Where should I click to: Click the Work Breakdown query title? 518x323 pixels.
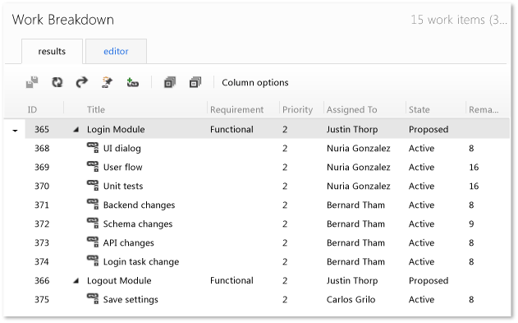click(62, 20)
